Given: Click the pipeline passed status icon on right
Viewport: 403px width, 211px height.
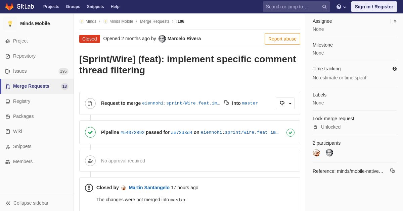Looking at the screenshot, I should [x=290, y=133].
